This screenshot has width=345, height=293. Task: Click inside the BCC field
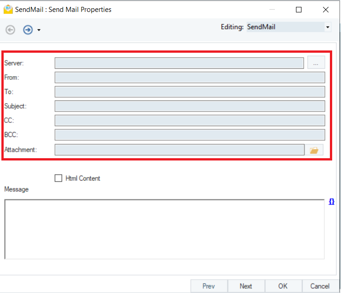(x=190, y=135)
